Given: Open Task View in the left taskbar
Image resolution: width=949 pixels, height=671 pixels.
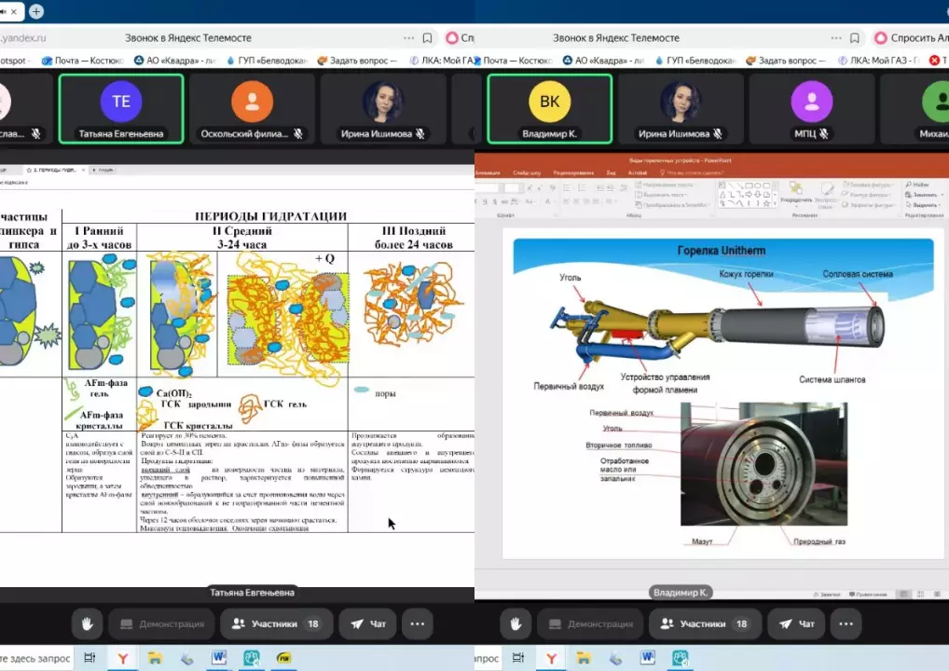Looking at the screenshot, I should [89, 658].
